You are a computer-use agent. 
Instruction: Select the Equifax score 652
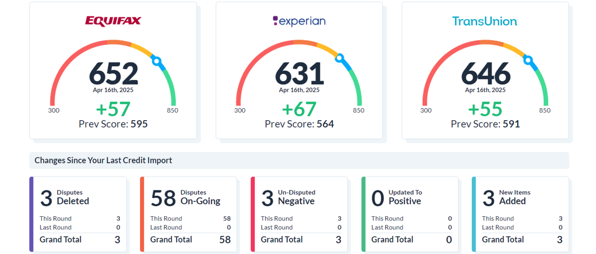click(x=113, y=74)
